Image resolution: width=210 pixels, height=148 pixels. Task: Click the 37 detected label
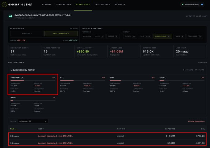tap(202, 63)
